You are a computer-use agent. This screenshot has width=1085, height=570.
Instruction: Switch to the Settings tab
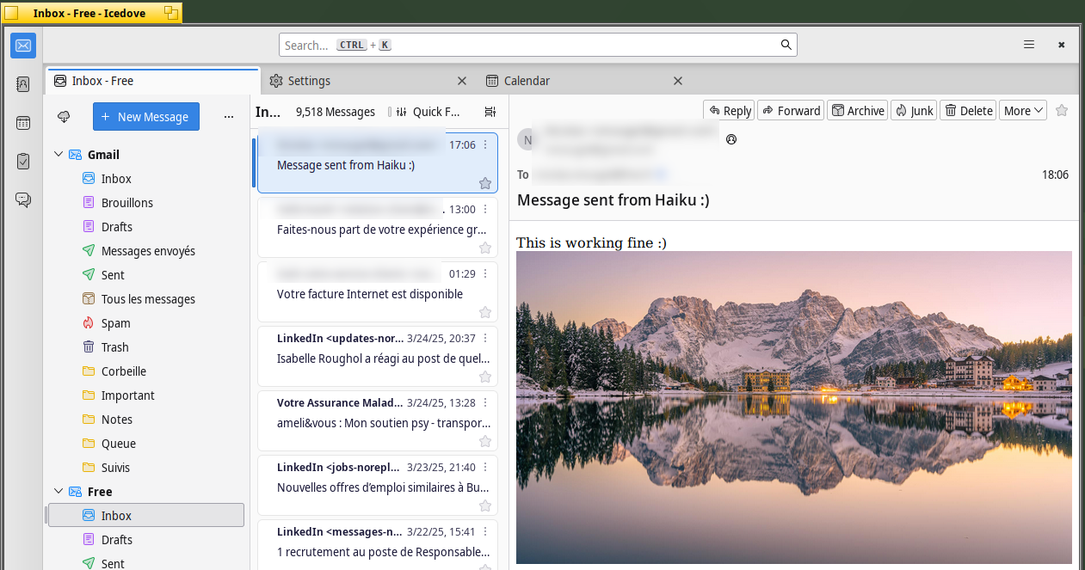coord(368,81)
